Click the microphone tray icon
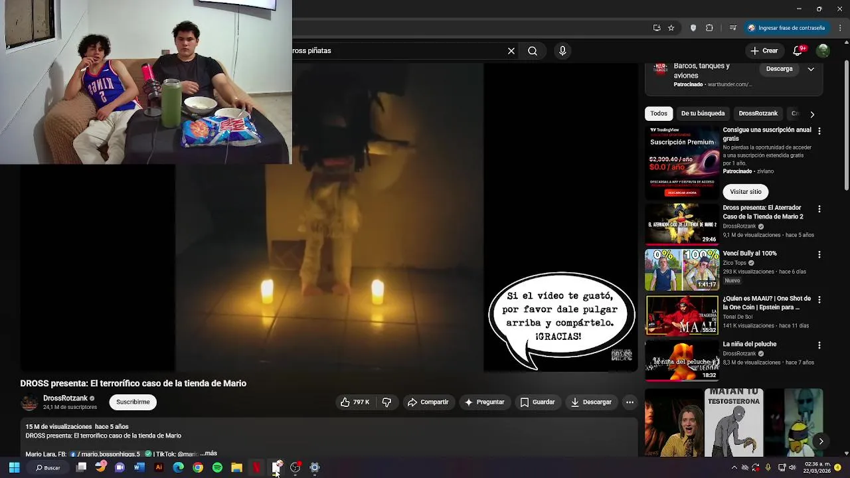 pyautogui.click(x=768, y=467)
